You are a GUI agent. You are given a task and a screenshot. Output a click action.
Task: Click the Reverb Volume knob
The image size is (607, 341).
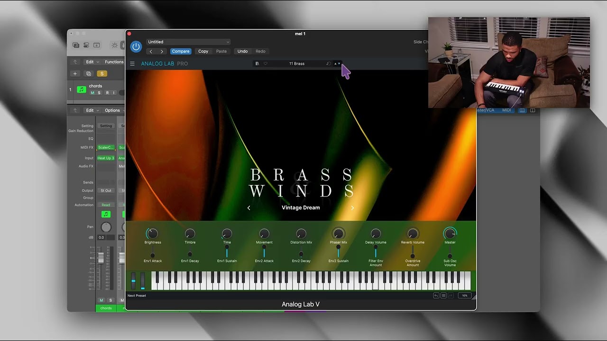[x=413, y=233]
